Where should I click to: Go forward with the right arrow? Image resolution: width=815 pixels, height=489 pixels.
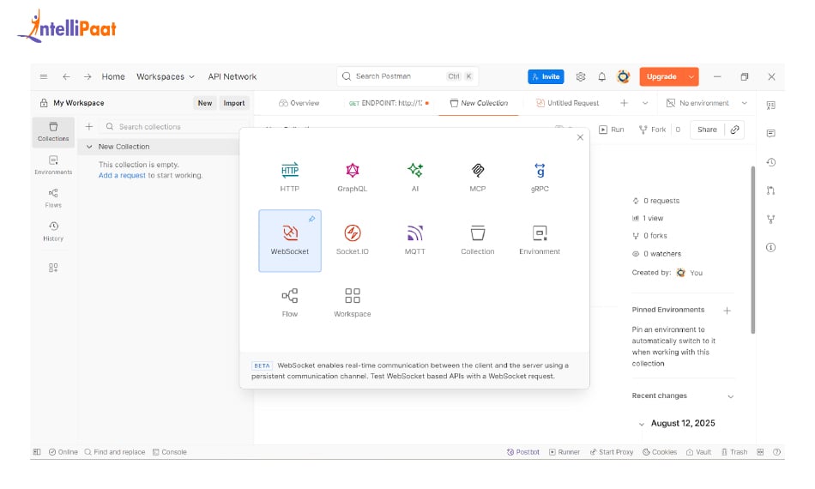click(88, 76)
